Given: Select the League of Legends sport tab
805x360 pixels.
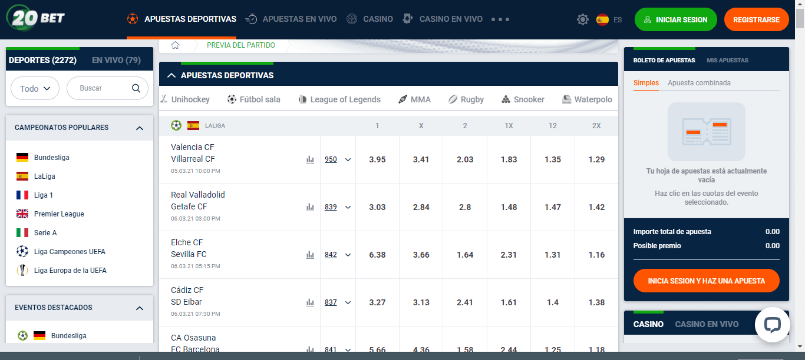Looking at the screenshot, I should pyautogui.click(x=339, y=99).
